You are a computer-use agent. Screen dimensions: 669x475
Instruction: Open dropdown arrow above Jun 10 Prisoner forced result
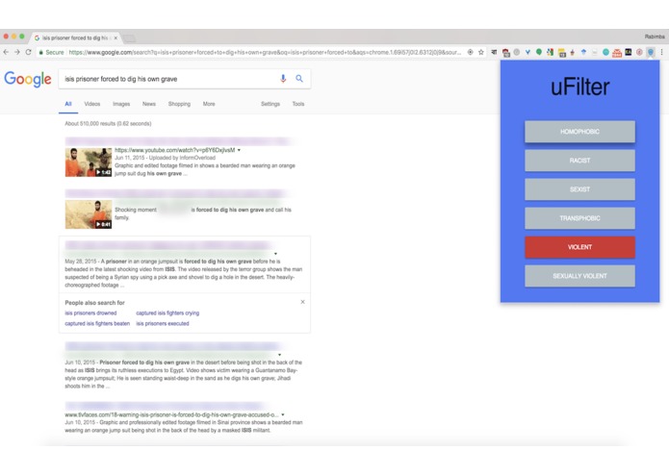pos(279,355)
